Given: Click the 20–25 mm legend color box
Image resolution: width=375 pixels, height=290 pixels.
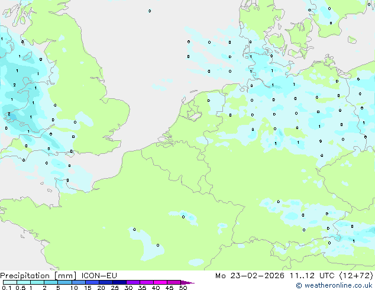Looking at the screenshot, I should (x=105, y=282).
